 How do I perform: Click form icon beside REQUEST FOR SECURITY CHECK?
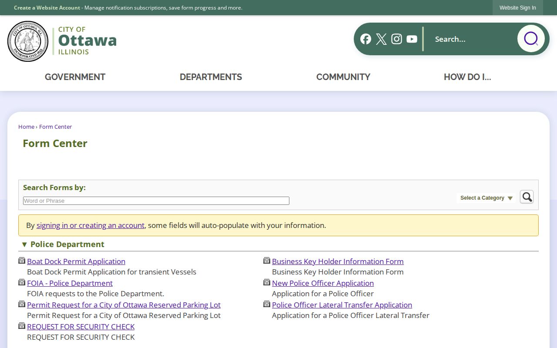point(22,326)
